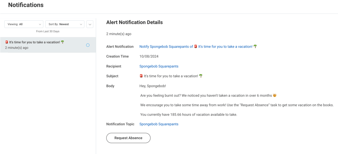Click the palm tree emoji in Subject
Screen dimensions: 338x154
tap(201, 76)
